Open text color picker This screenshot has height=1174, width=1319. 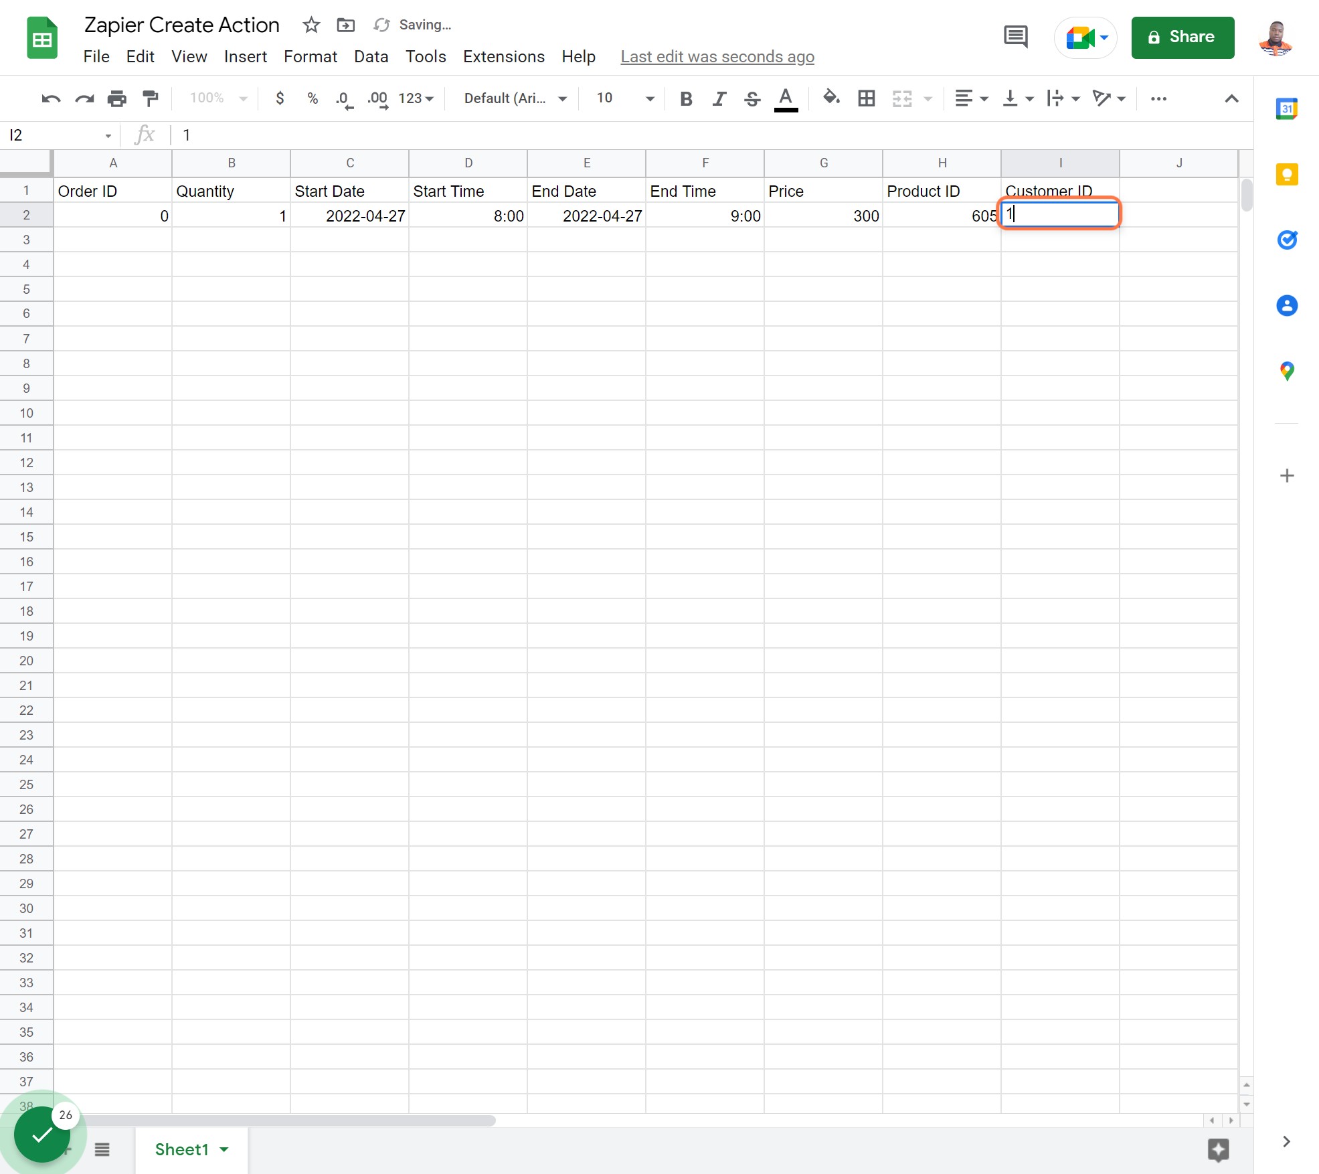point(786,99)
